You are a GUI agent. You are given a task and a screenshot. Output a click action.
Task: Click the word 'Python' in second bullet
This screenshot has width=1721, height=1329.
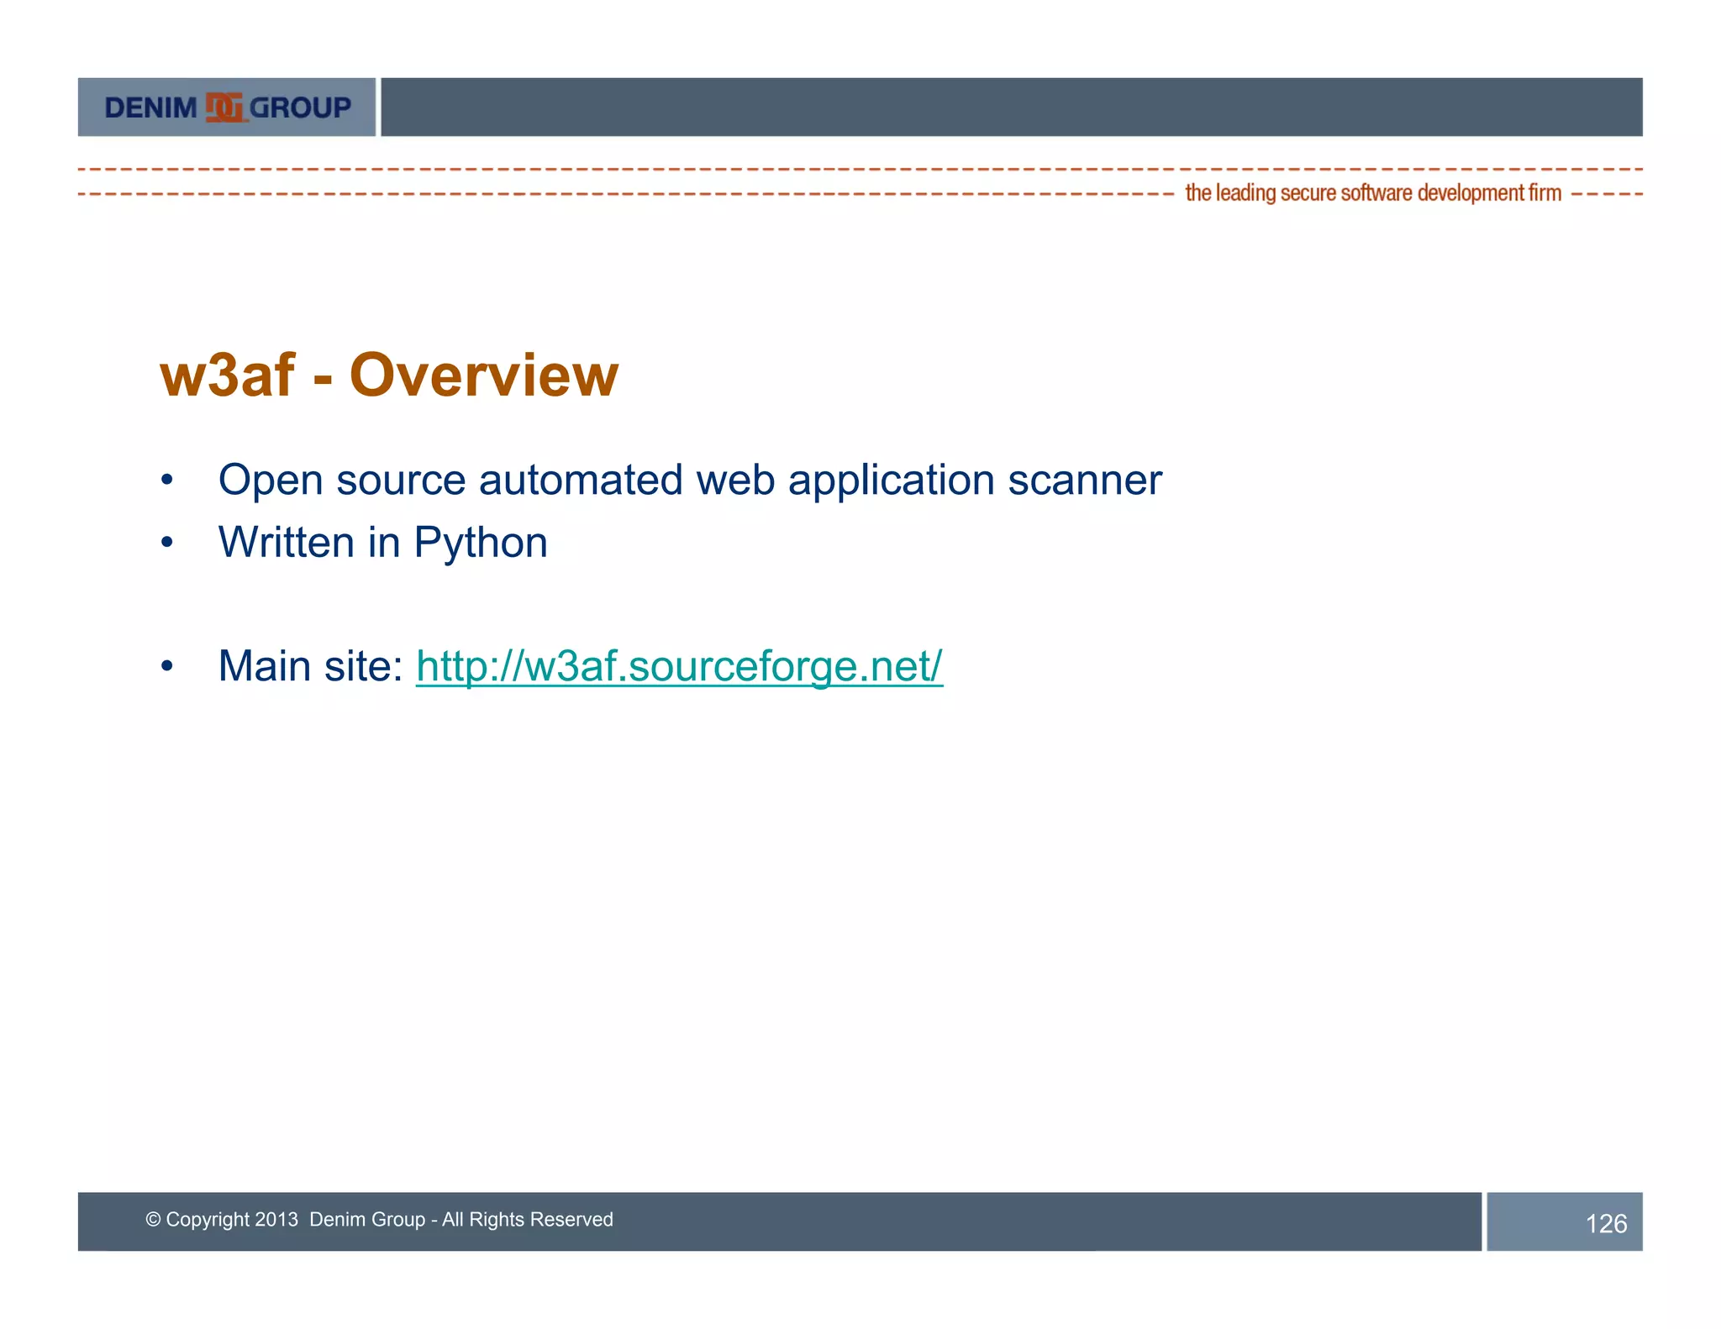(x=481, y=543)
